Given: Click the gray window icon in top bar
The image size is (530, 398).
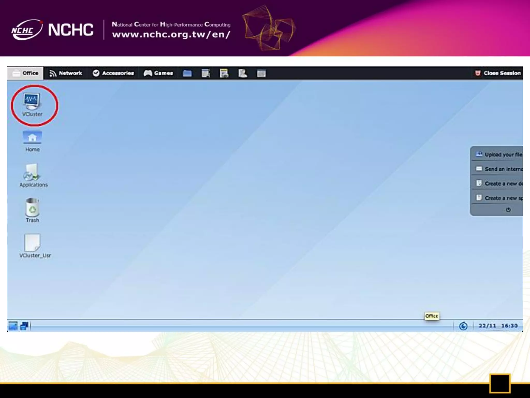Looking at the screenshot, I should (261, 74).
